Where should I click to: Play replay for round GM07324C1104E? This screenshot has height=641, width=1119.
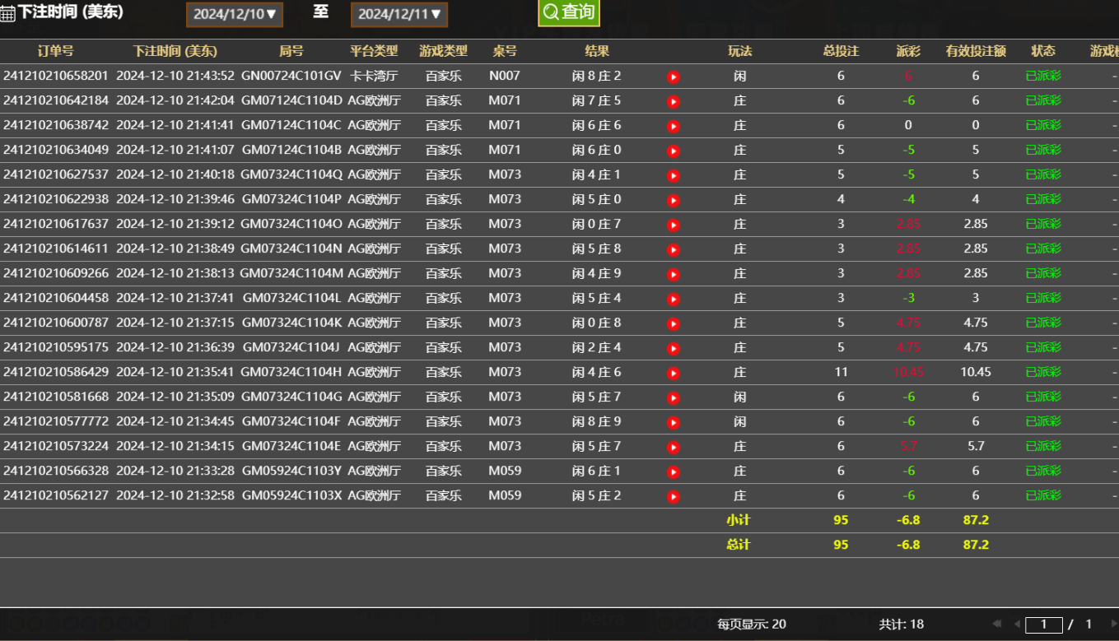coord(673,447)
